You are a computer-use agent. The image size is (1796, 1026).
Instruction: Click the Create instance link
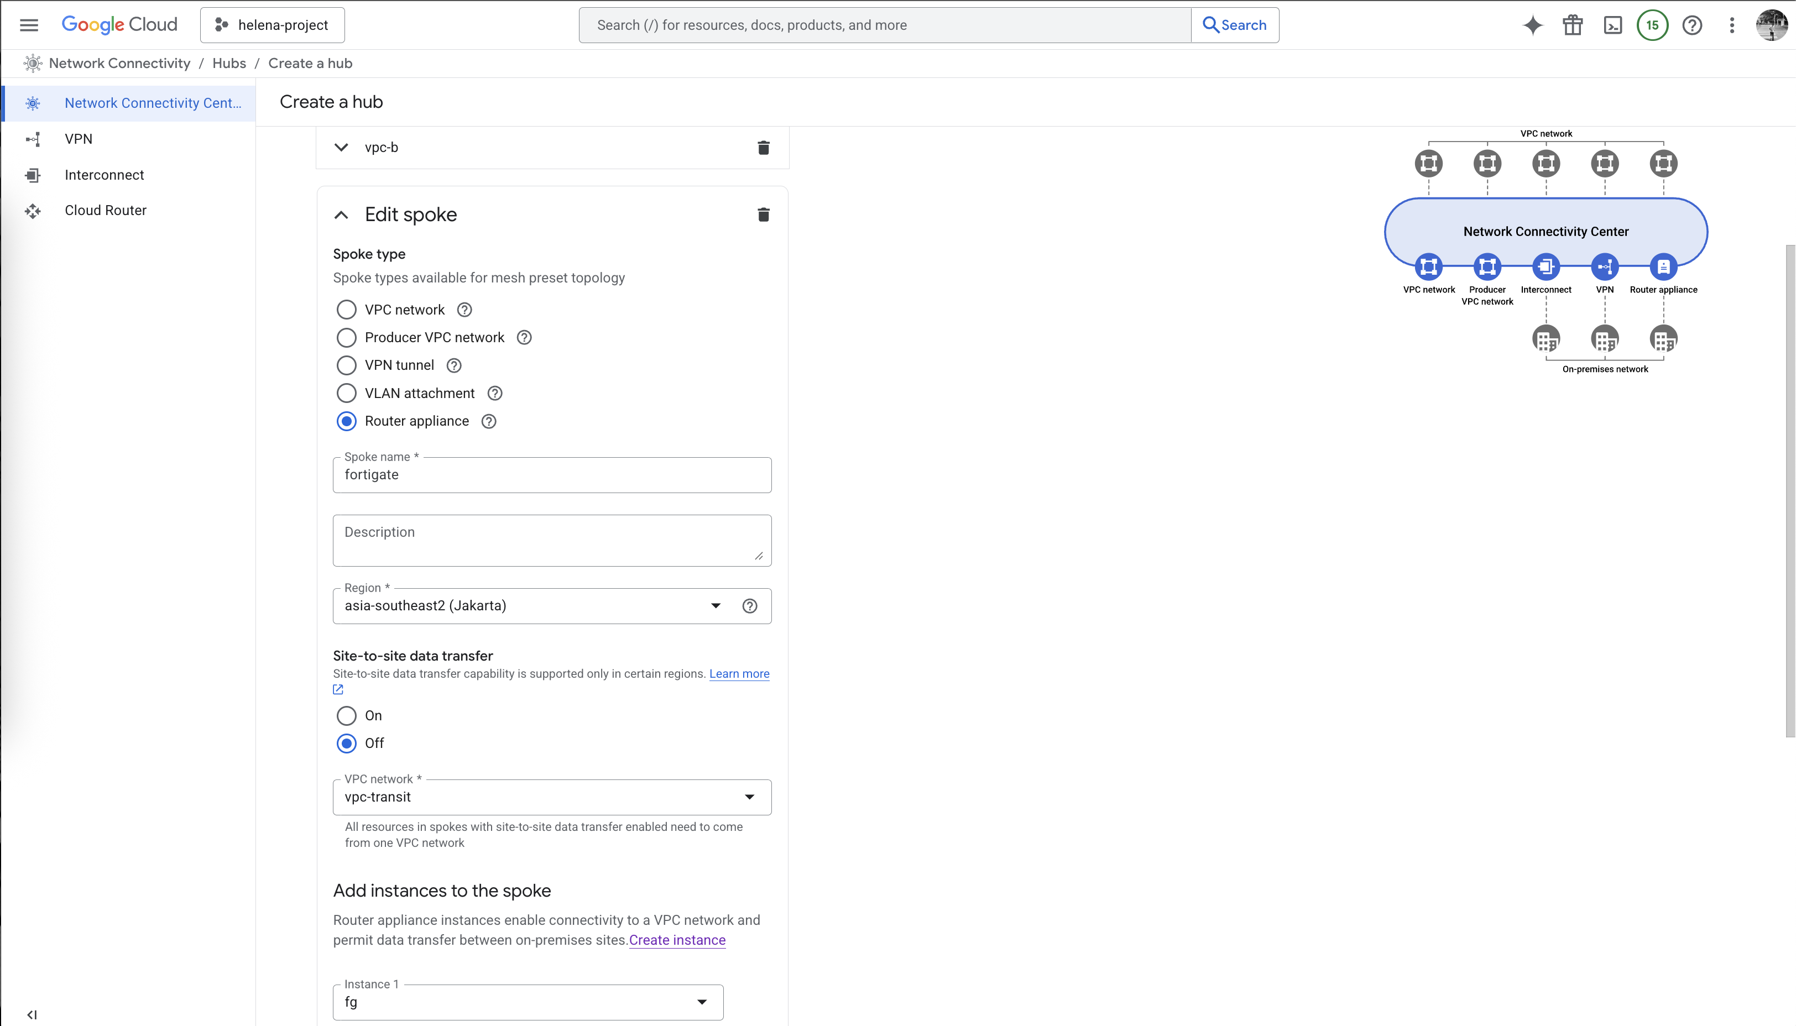(x=677, y=940)
